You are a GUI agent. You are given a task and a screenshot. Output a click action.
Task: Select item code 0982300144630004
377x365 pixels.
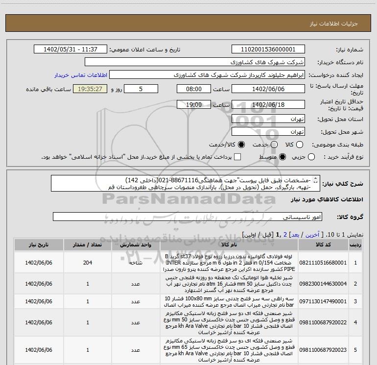click(323, 284)
